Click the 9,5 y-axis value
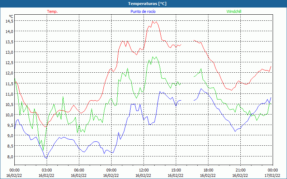Viewport: 287px width, 179px height. click(x=10, y=125)
